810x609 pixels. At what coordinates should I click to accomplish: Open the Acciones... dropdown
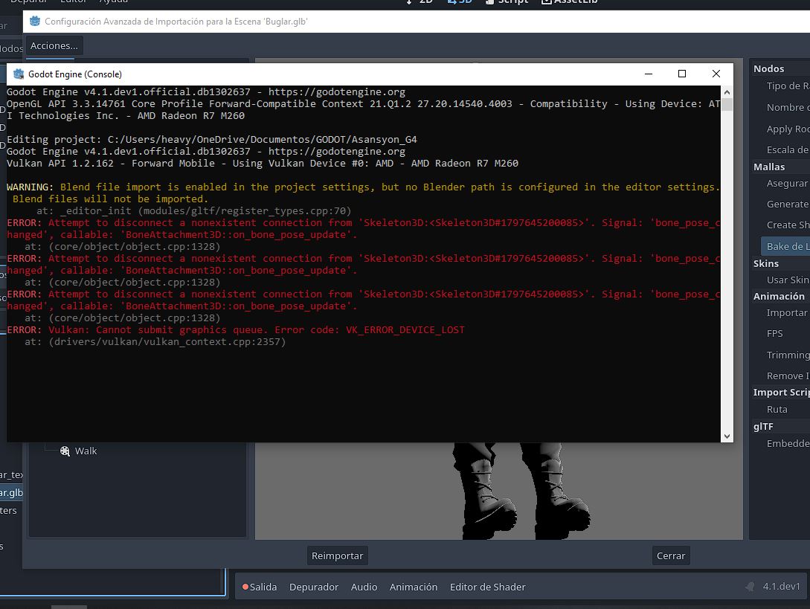click(54, 45)
